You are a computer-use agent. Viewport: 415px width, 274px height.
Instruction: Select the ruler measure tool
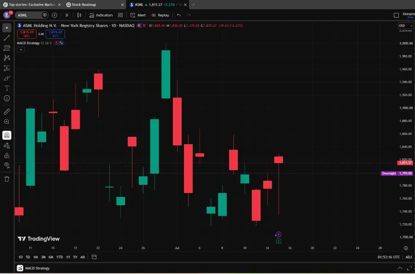coord(6,111)
